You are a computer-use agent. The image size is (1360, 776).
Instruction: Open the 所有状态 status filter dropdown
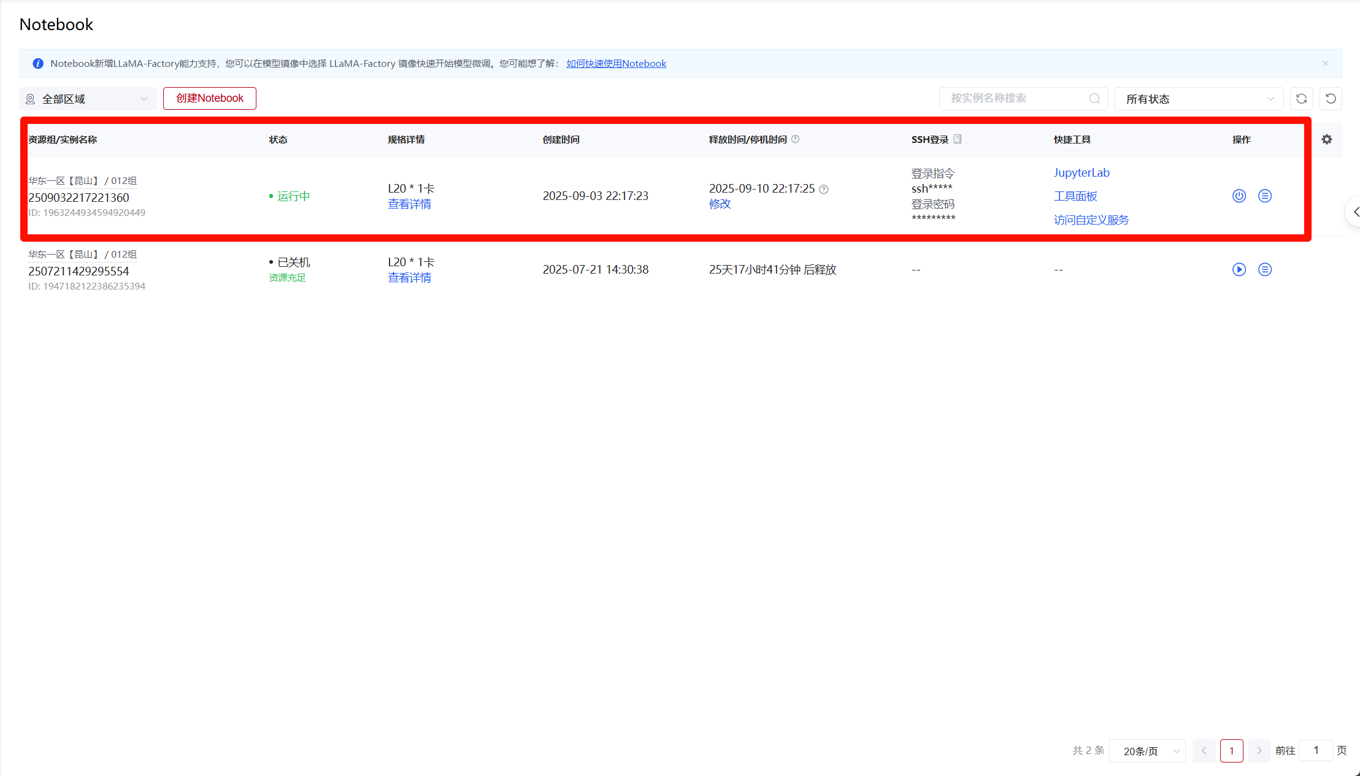1199,99
